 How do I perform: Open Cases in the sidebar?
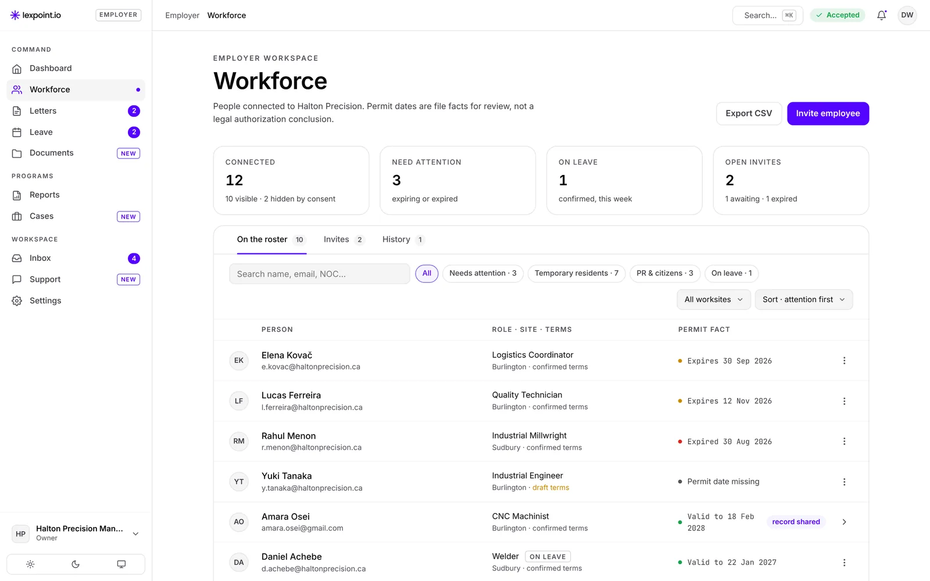point(76,216)
